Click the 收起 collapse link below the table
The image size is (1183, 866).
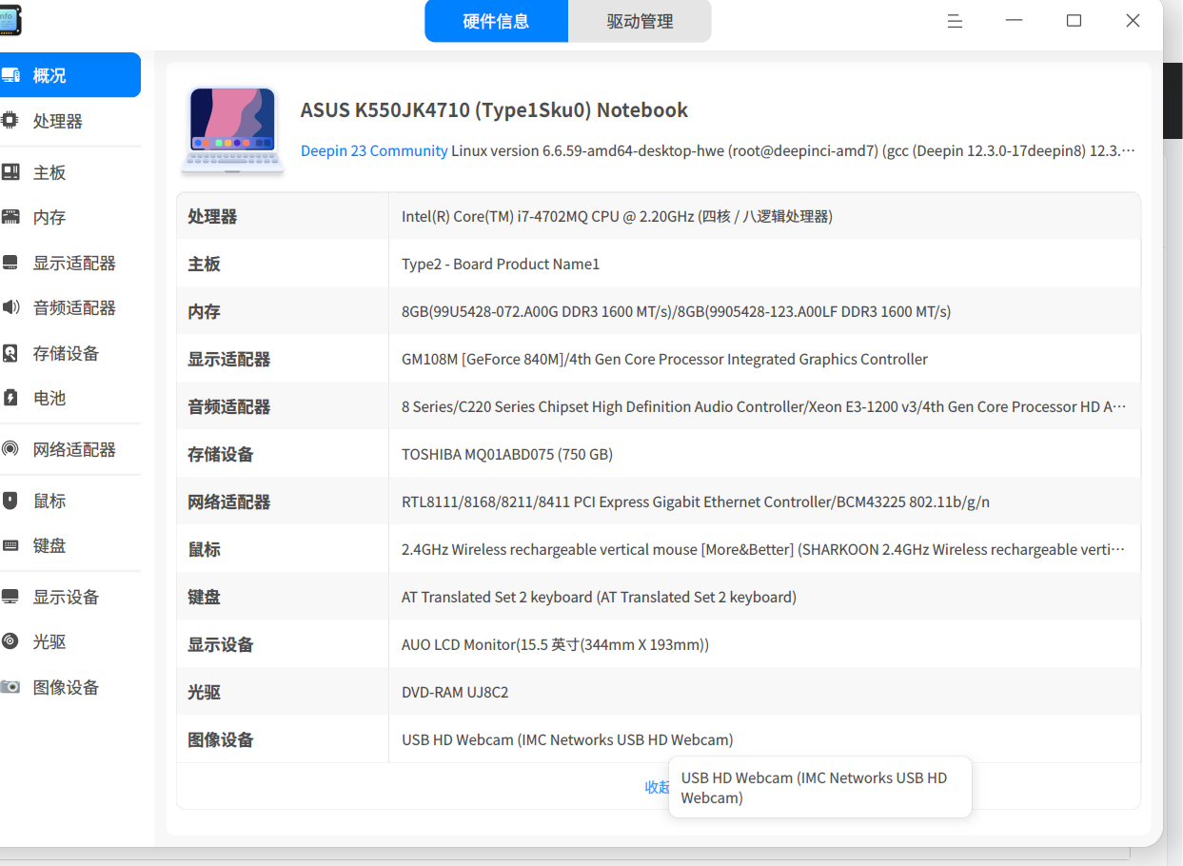point(658,787)
